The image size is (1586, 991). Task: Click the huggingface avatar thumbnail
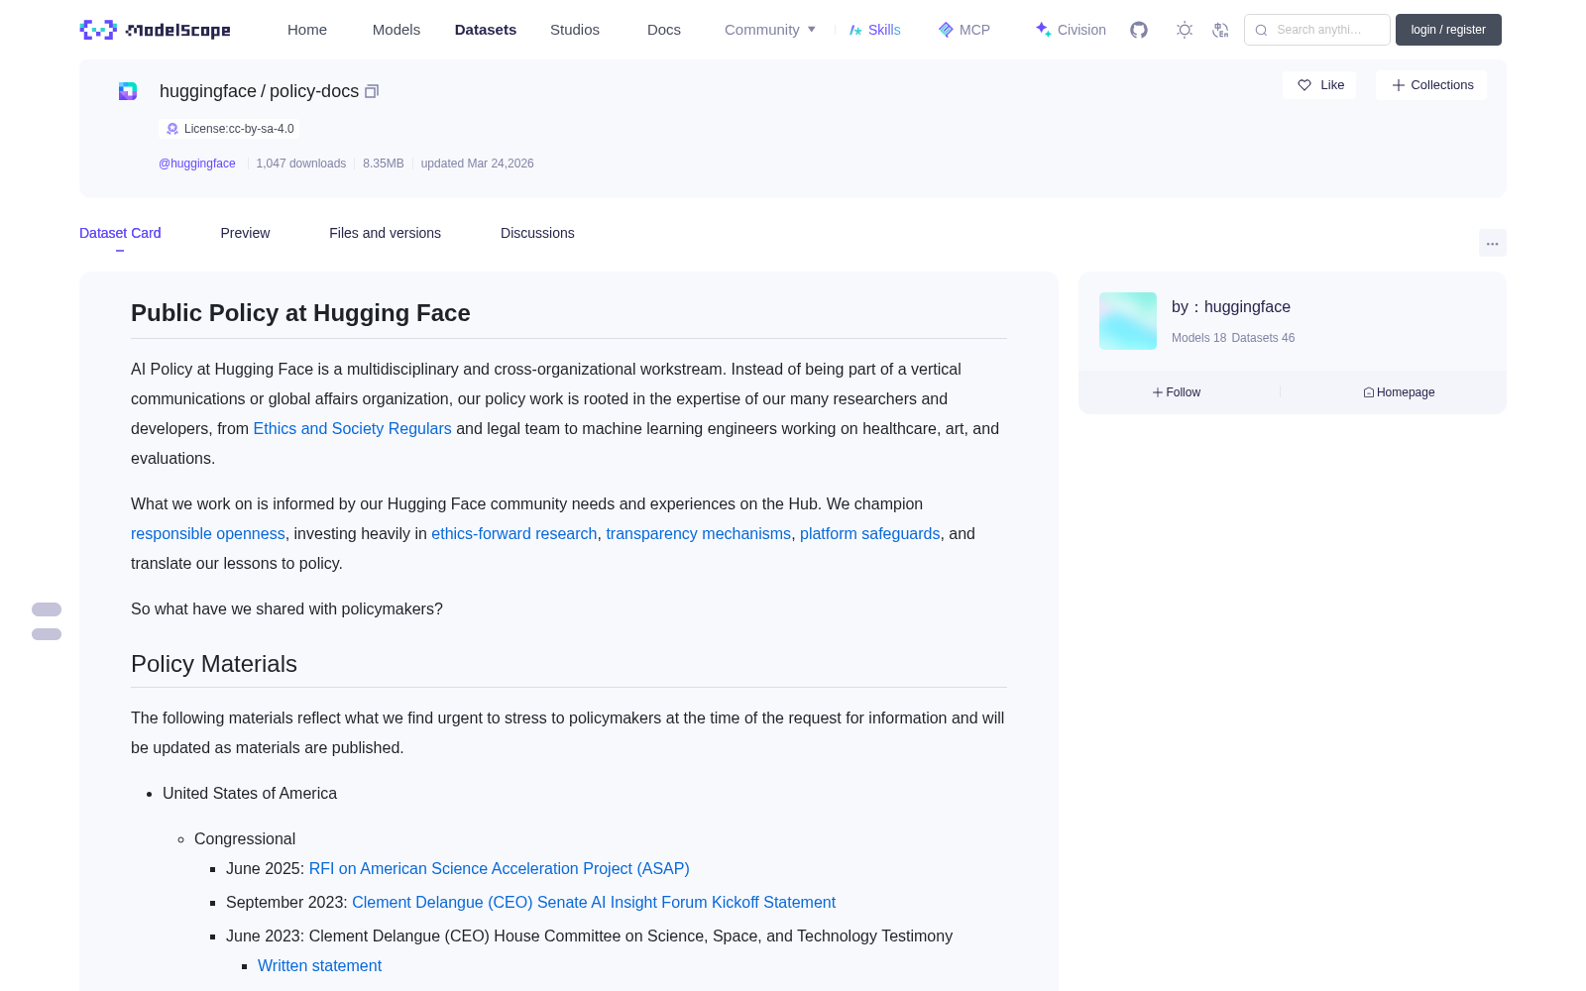point(1128,321)
